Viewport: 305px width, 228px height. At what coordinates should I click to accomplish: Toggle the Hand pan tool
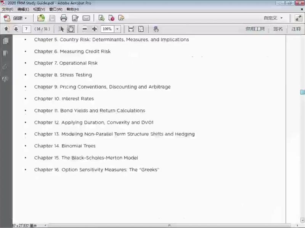[x=71, y=29]
